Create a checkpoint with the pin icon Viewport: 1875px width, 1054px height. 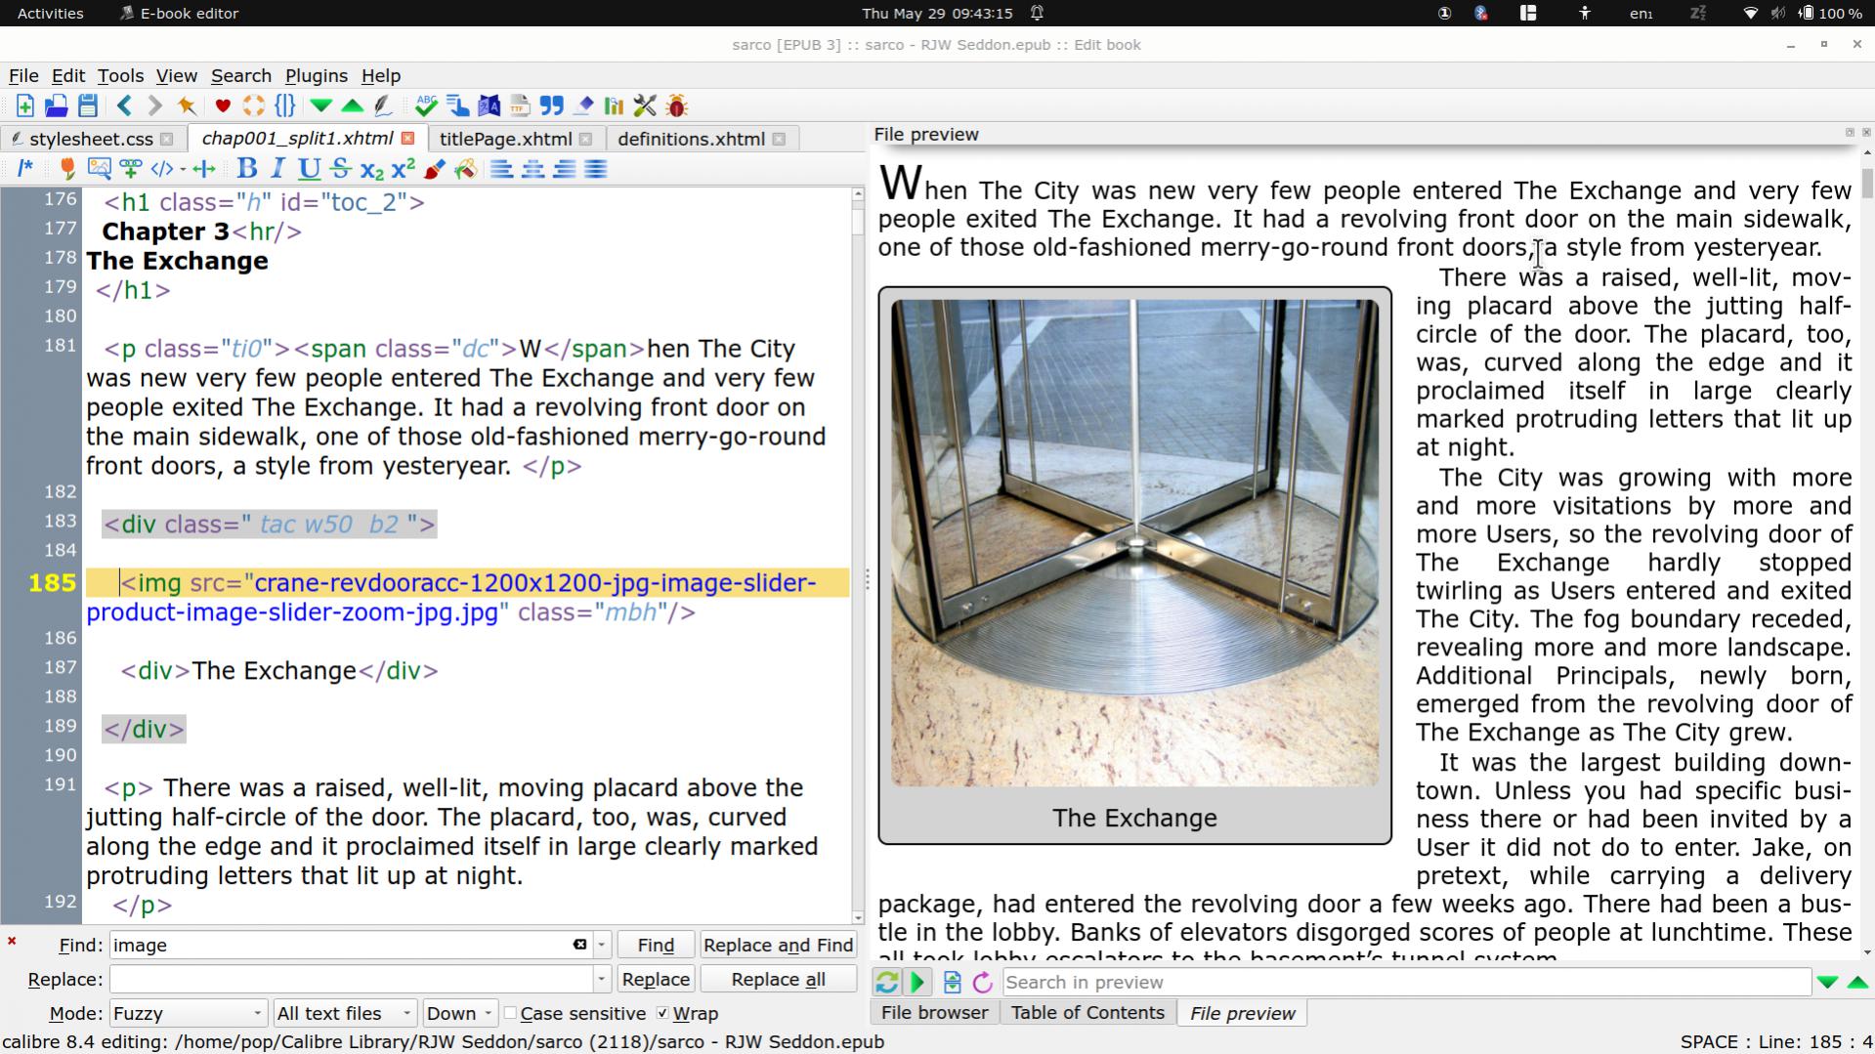pyautogui.click(x=186, y=106)
